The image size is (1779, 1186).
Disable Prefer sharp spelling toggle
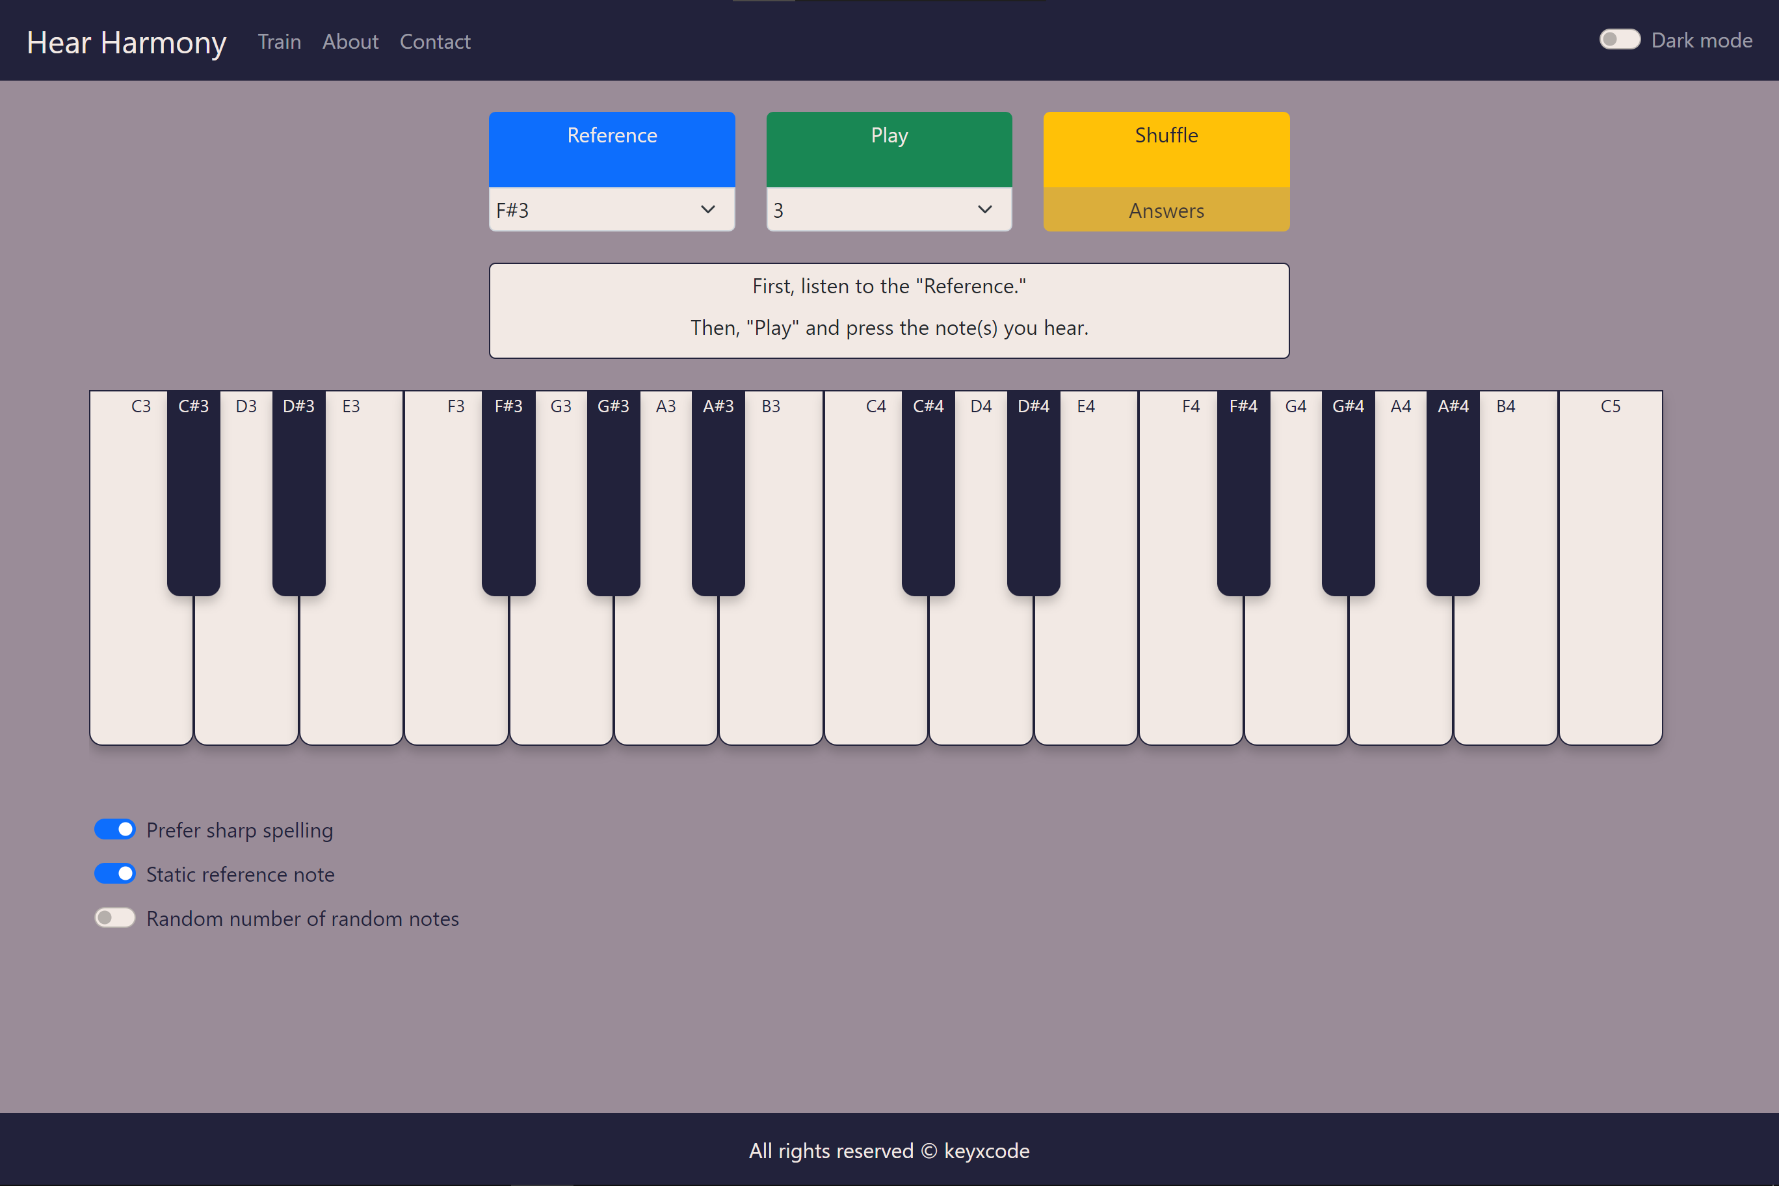(115, 830)
